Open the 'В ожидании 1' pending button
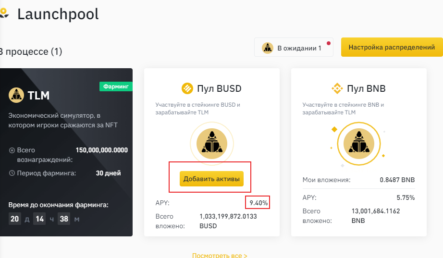The width and height of the screenshot is (443, 258). [294, 47]
